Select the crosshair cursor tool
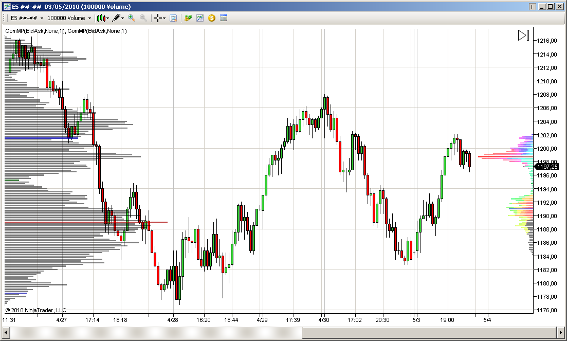Image resolution: width=567 pixels, height=341 pixels. [x=158, y=18]
